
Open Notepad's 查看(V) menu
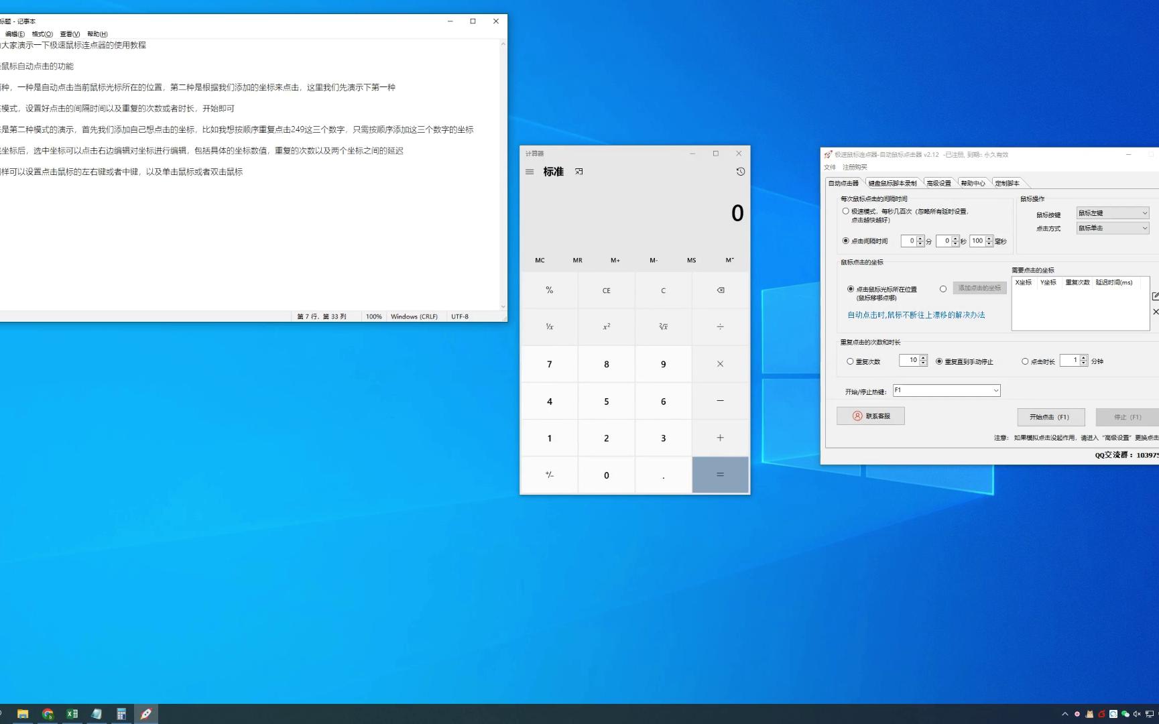point(70,34)
